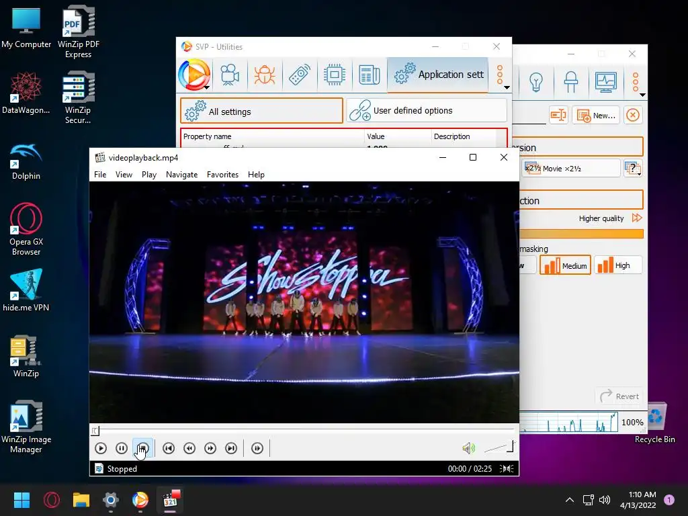Image resolution: width=688 pixels, height=516 pixels.
Task: Open the bug report icon in SVP Utilities
Action: [x=265, y=75]
